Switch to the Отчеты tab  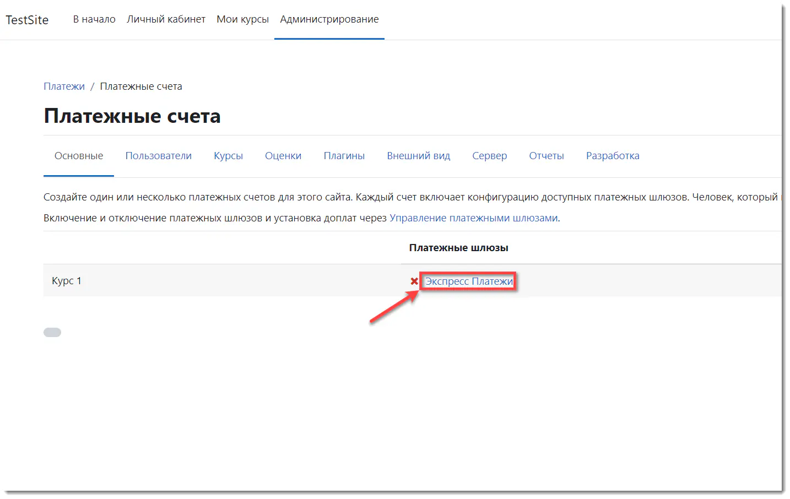[x=546, y=156]
